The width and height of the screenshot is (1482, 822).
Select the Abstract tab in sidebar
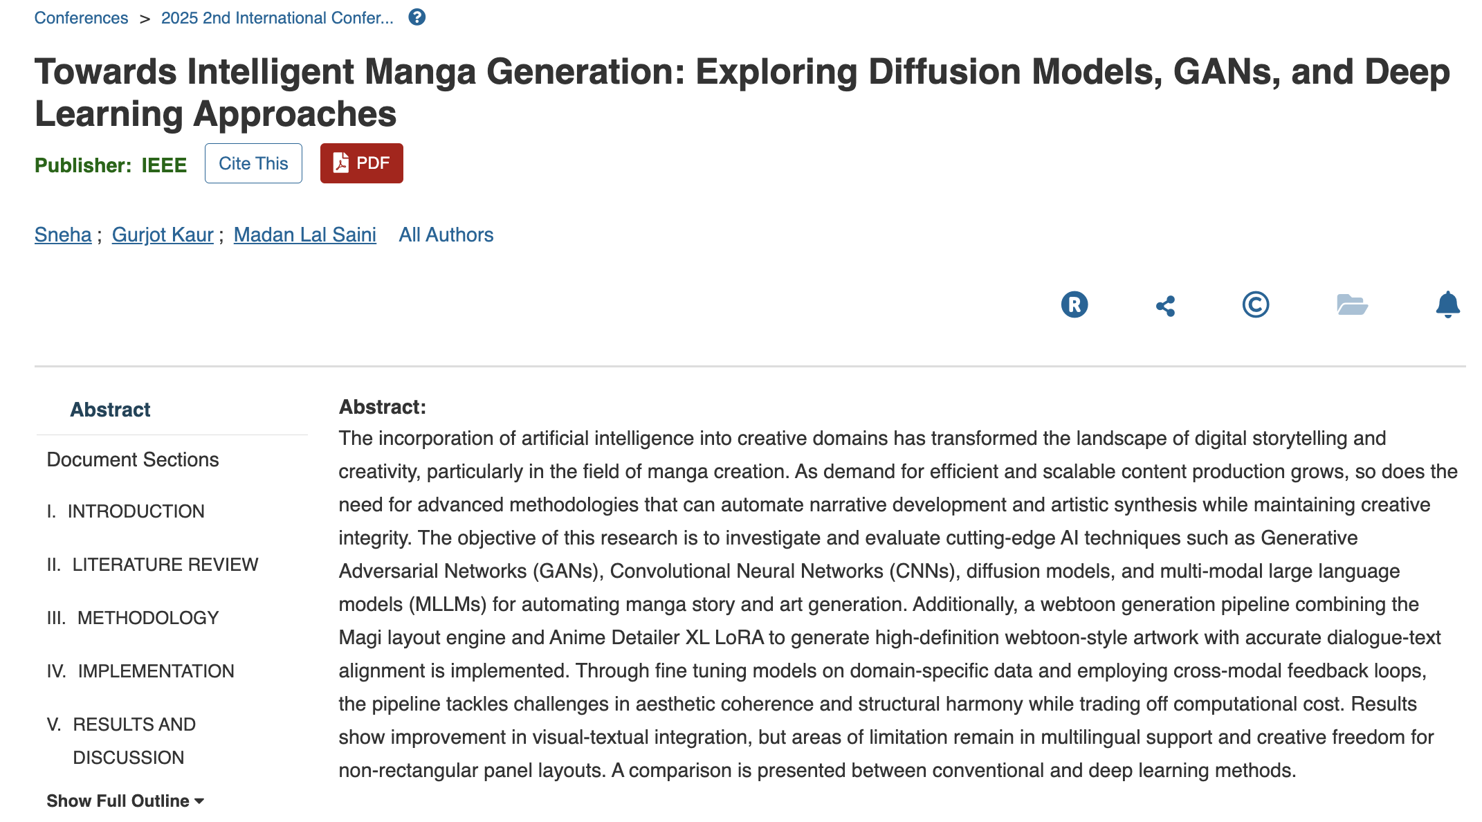[x=110, y=410]
